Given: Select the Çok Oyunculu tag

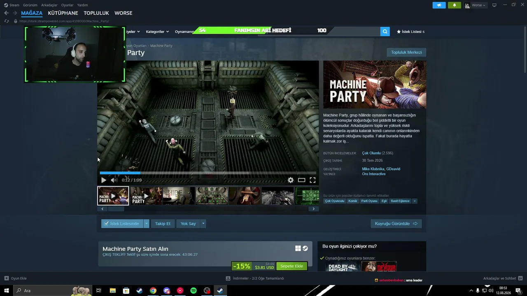Looking at the screenshot, I should (334, 201).
